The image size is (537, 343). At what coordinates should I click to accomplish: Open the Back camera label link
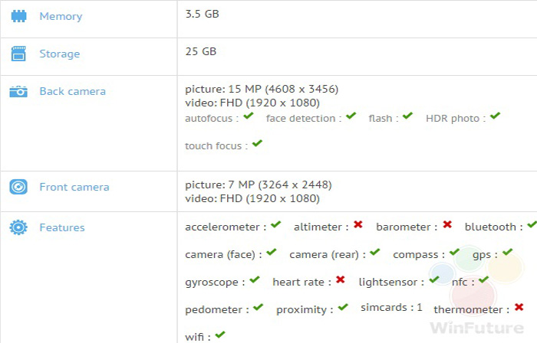click(73, 91)
